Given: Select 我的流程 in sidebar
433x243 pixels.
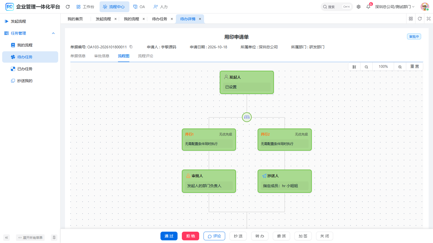Looking at the screenshot, I should pyautogui.click(x=30, y=45).
